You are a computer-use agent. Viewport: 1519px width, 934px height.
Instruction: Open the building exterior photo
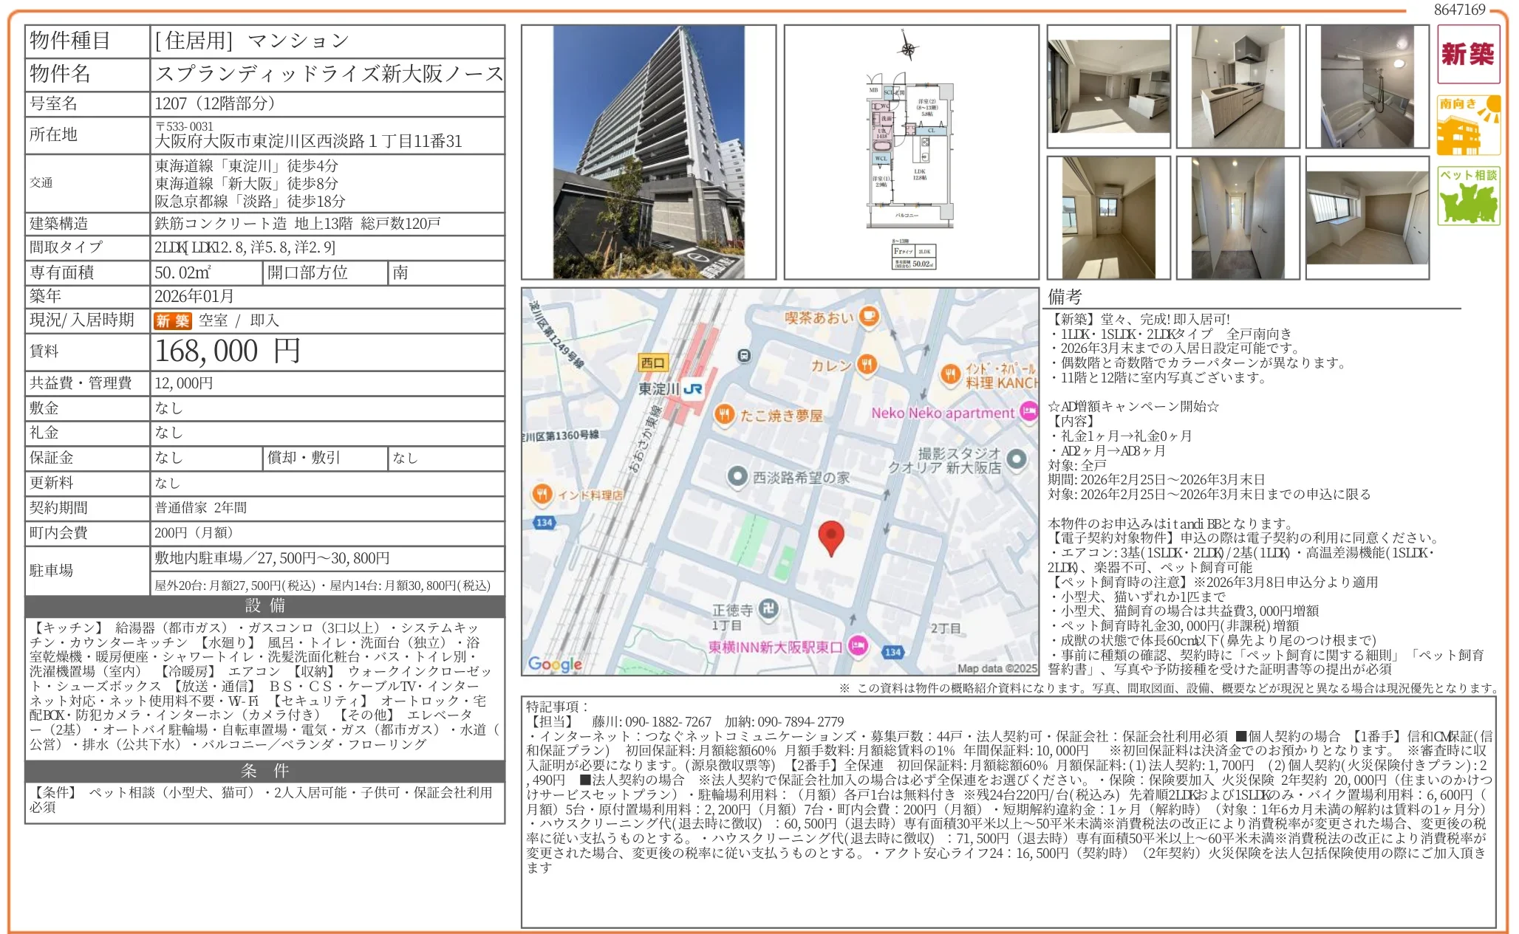pyautogui.click(x=648, y=152)
